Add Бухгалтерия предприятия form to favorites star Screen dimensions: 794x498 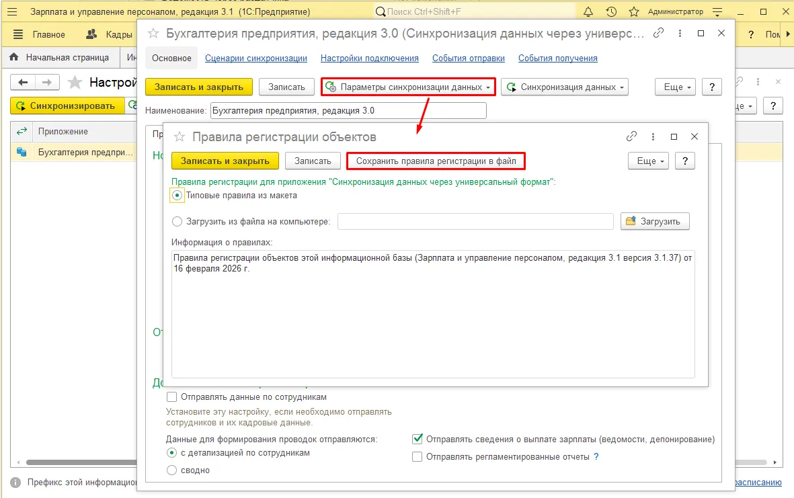(153, 34)
